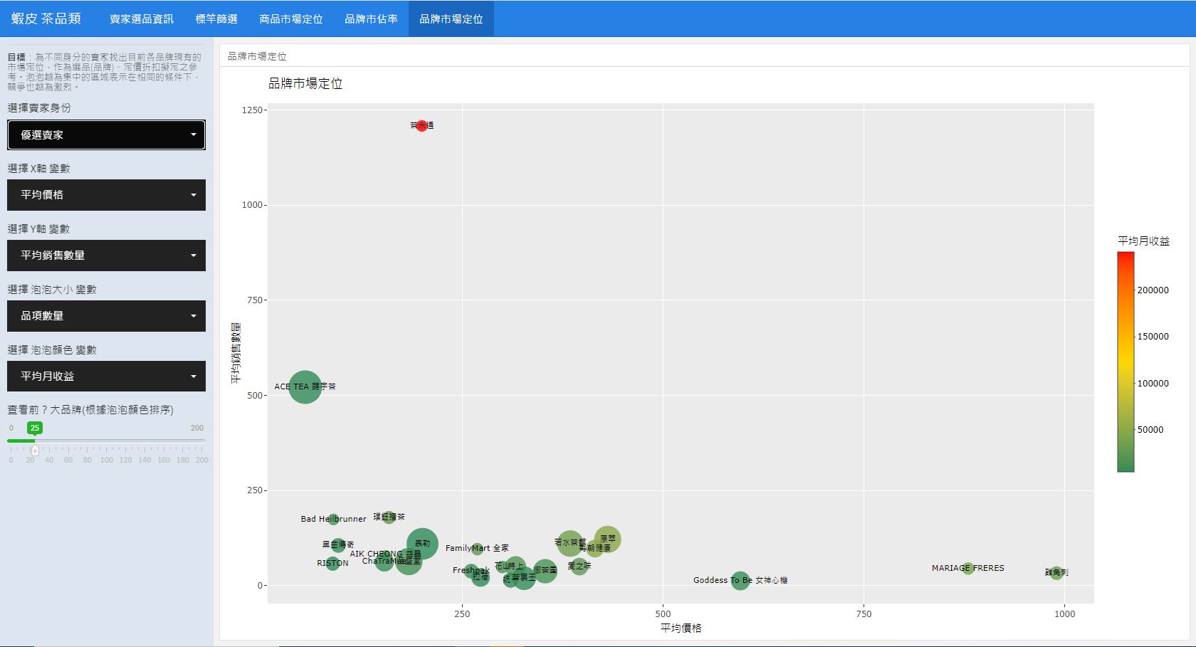Image resolution: width=1196 pixels, height=647 pixels.
Task: Click the 原萃 bubble
Action: click(x=607, y=540)
